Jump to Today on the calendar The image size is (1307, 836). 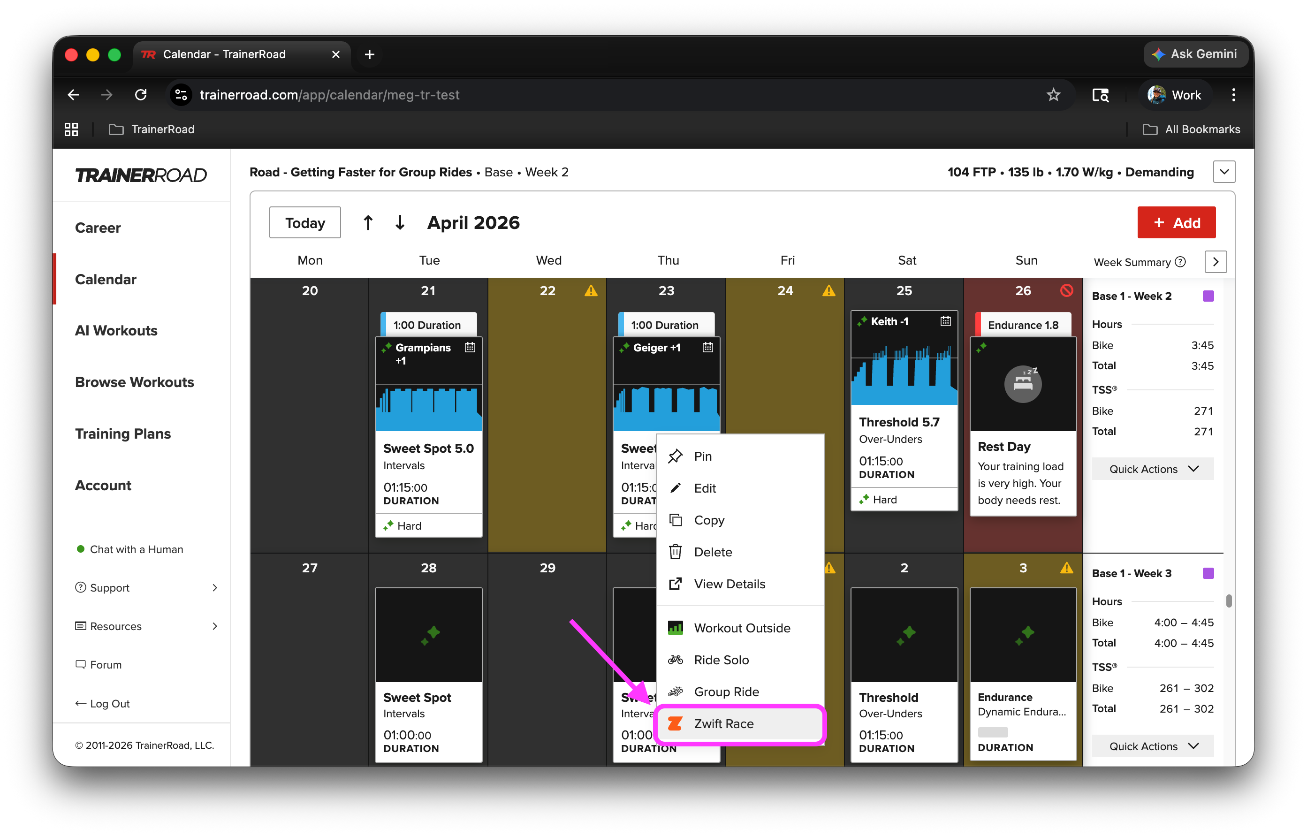point(305,222)
